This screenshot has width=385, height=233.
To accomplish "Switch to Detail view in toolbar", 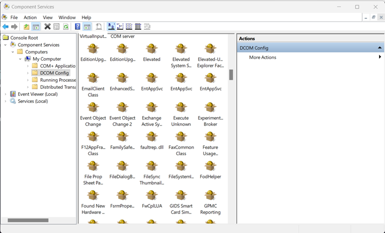I will (x=138, y=26).
